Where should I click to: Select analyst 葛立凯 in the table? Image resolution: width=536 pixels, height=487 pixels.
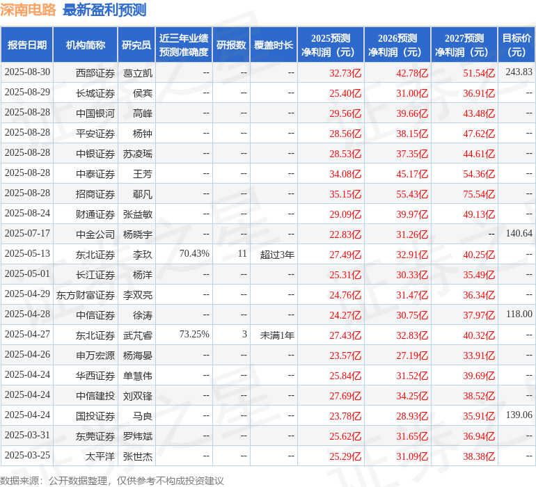click(x=138, y=72)
